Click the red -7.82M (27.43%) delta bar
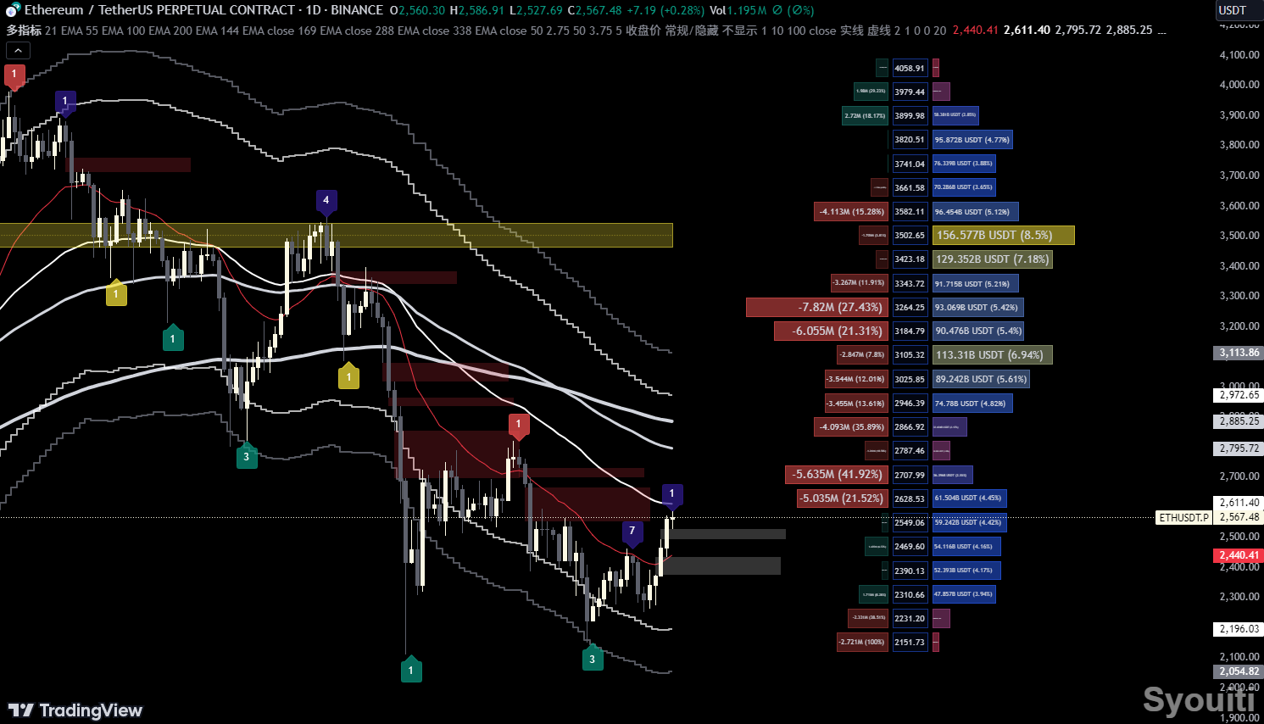 (x=816, y=307)
